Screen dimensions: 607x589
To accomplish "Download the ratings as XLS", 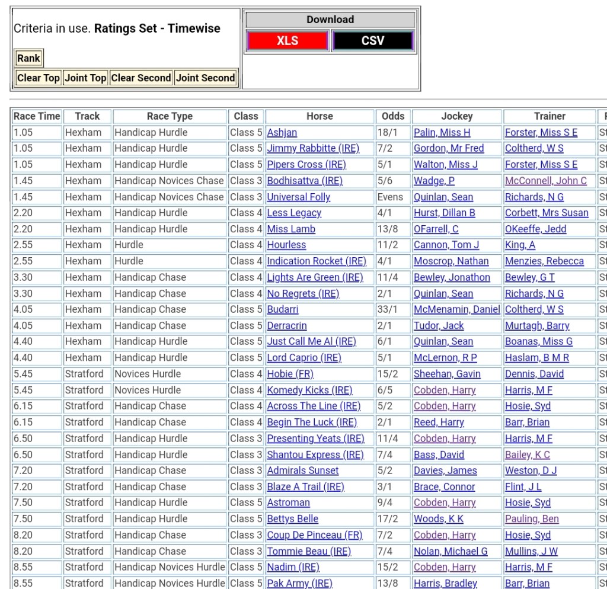I will coord(287,41).
